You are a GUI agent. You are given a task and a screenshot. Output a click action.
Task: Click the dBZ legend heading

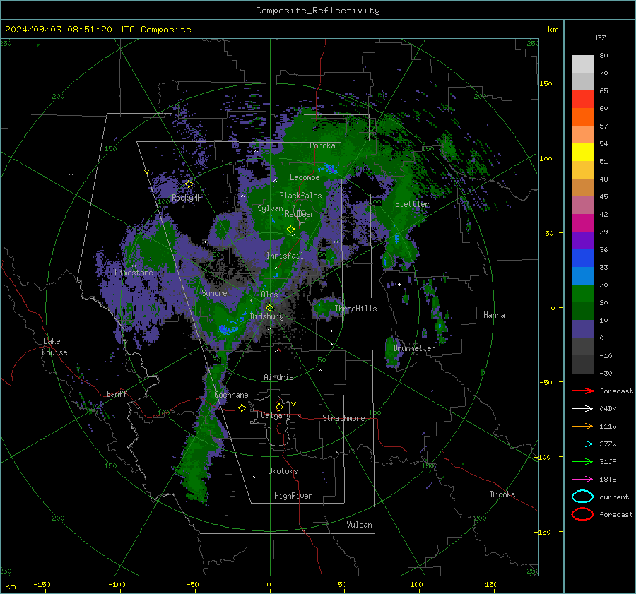click(599, 37)
